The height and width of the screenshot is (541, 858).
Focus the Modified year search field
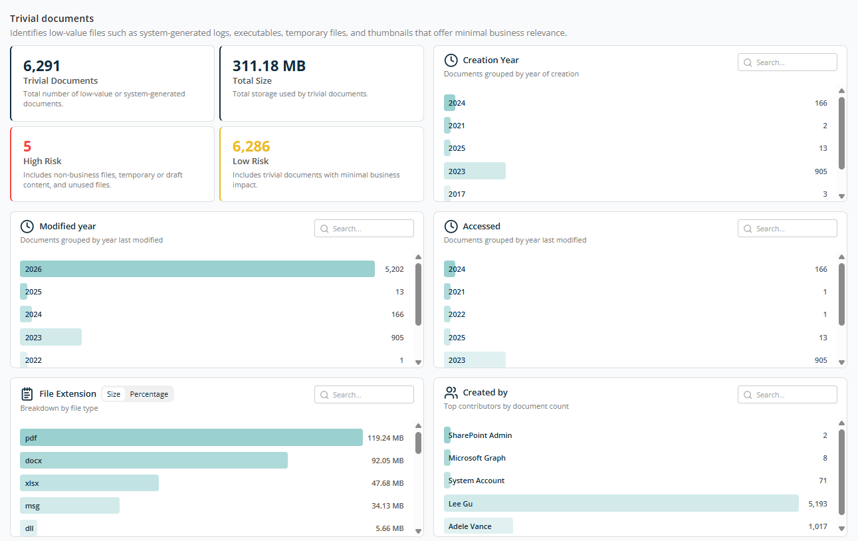click(x=364, y=229)
